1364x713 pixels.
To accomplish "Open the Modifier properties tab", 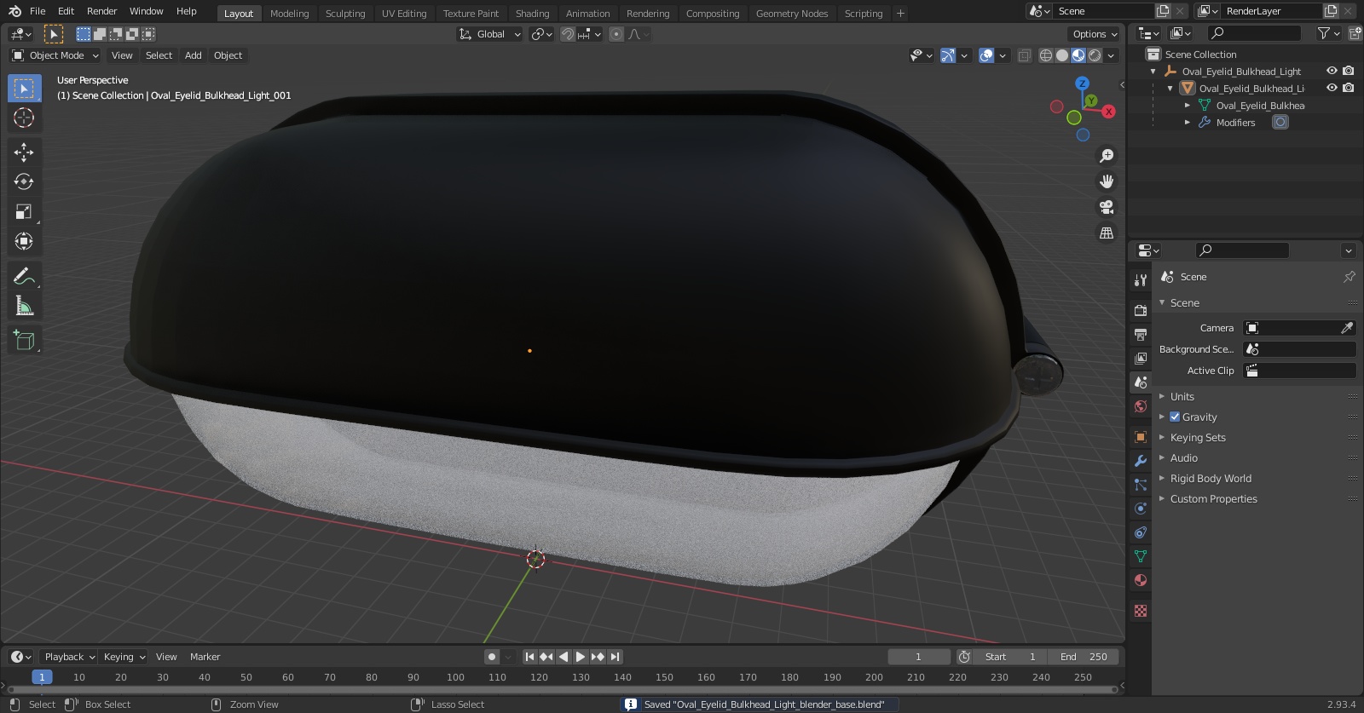I will [1141, 461].
